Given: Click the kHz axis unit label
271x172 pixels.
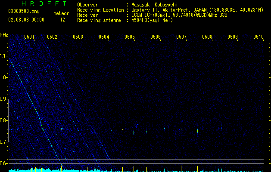Looking at the screenshot, I should [4, 35].
